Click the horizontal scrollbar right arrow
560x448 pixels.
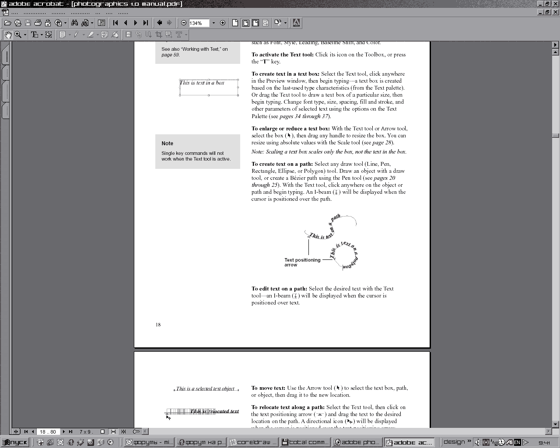(x=549, y=431)
